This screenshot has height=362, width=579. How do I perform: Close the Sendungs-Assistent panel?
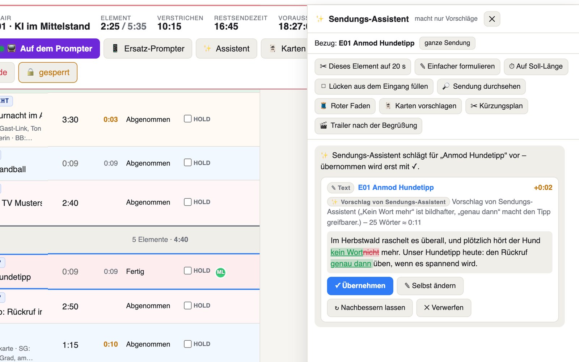pyautogui.click(x=492, y=19)
